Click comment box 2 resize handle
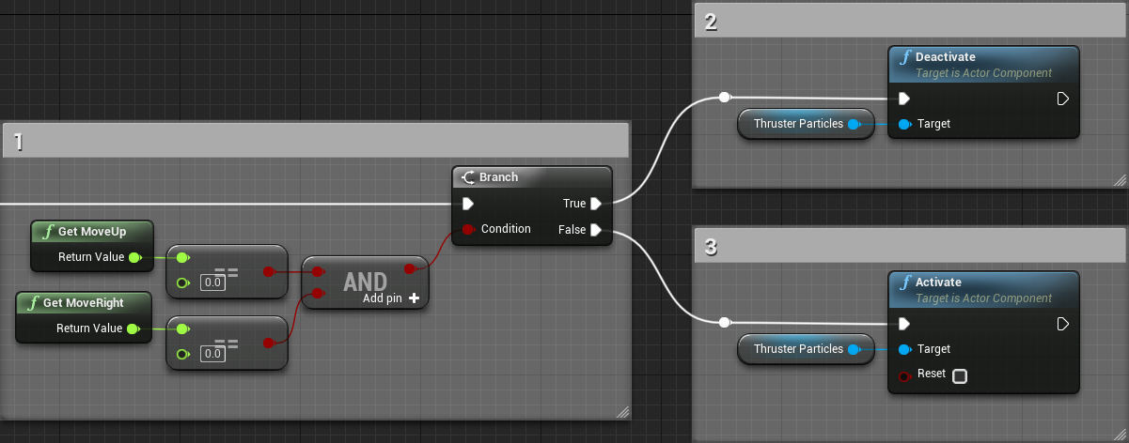 click(1120, 180)
